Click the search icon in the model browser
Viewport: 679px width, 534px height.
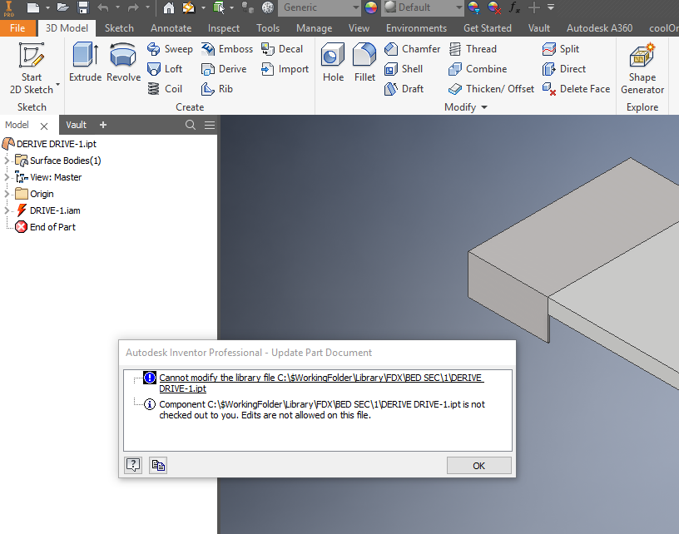pyautogui.click(x=189, y=124)
